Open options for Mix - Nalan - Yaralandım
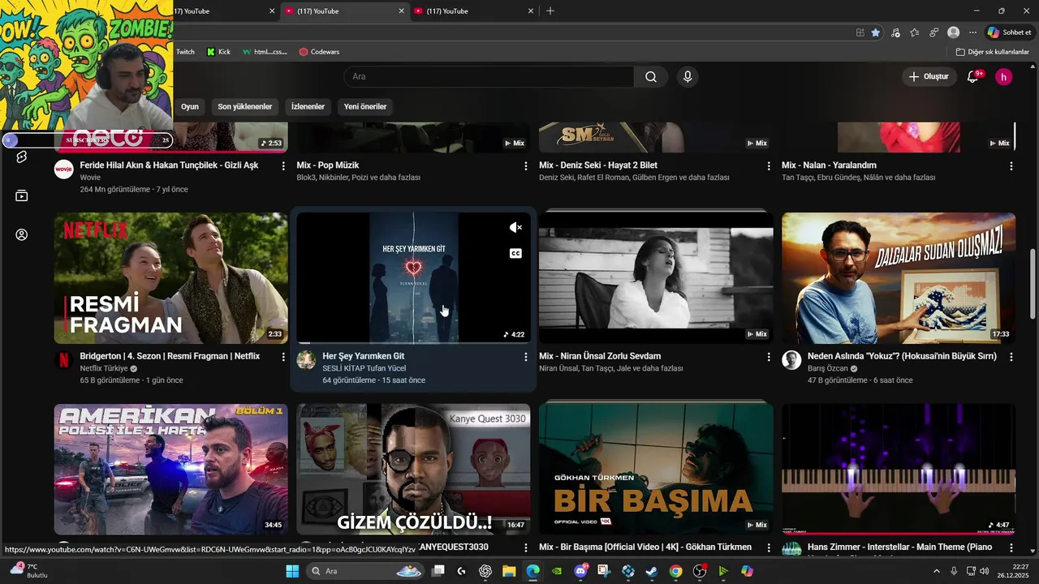The width and height of the screenshot is (1039, 584). pyautogui.click(x=1011, y=165)
